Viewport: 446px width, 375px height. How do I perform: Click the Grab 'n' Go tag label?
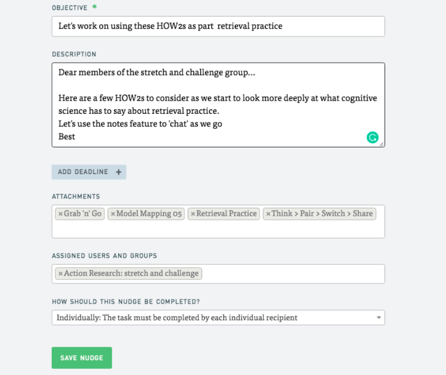83,213
